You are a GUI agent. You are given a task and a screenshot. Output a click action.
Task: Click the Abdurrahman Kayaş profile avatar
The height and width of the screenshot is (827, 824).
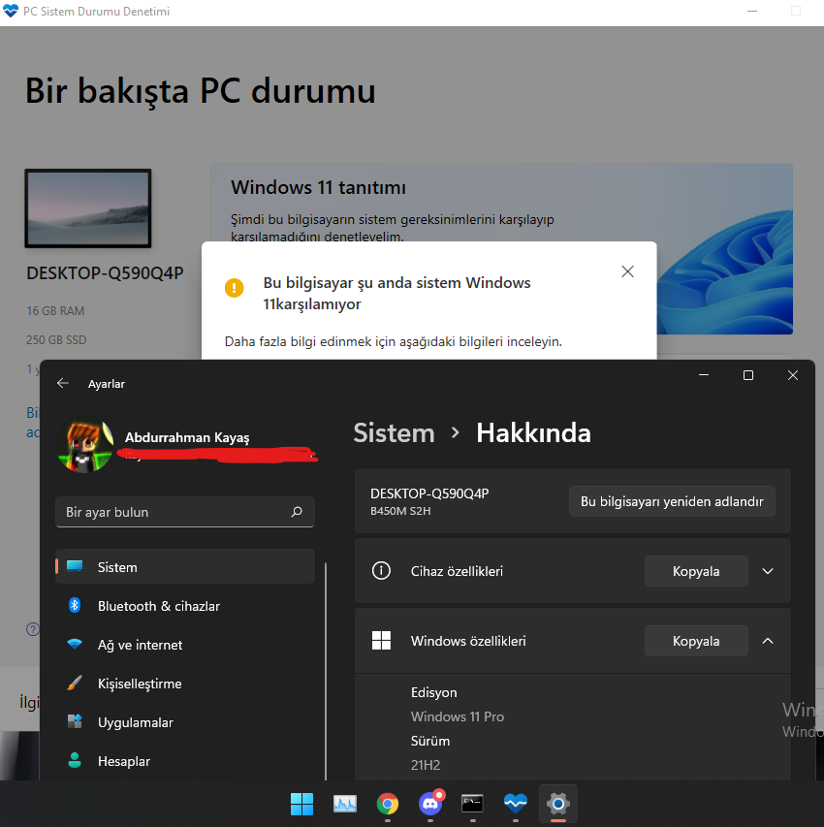[85, 445]
